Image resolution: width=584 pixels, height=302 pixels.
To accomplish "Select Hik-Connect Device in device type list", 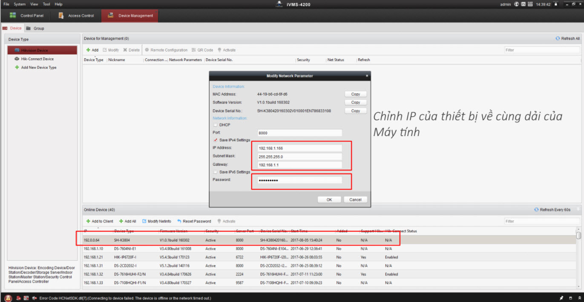I will click(37, 59).
